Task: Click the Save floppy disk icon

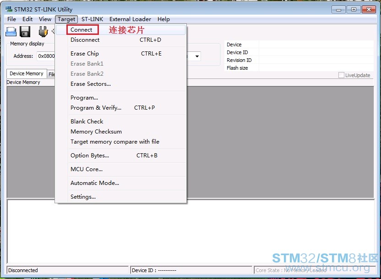Action: click(x=25, y=32)
